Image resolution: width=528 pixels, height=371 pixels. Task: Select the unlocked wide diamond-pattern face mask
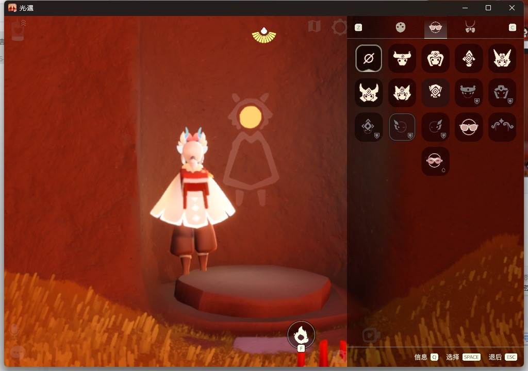[435, 93]
